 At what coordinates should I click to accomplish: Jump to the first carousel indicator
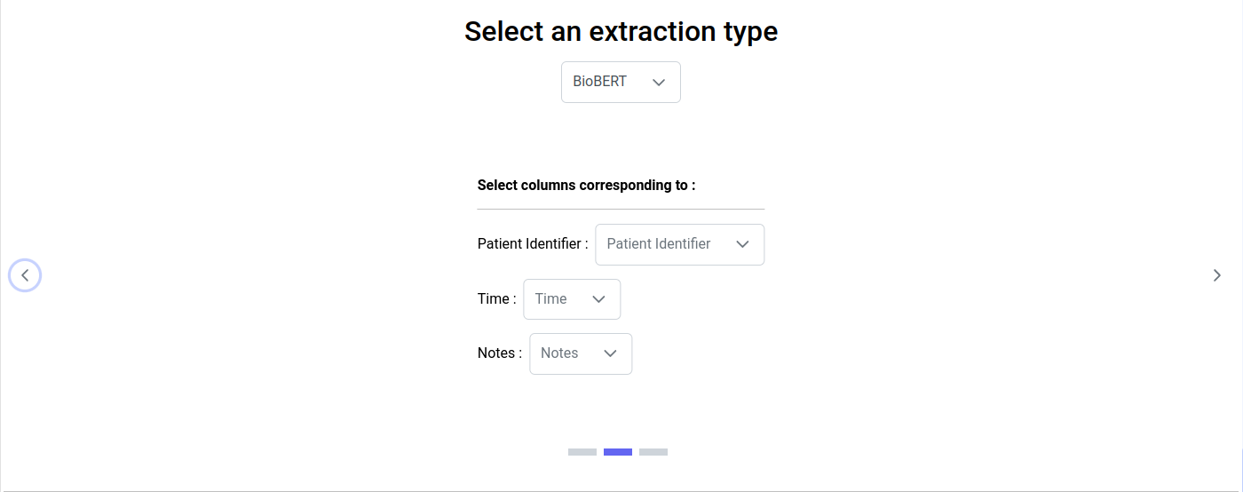582,452
